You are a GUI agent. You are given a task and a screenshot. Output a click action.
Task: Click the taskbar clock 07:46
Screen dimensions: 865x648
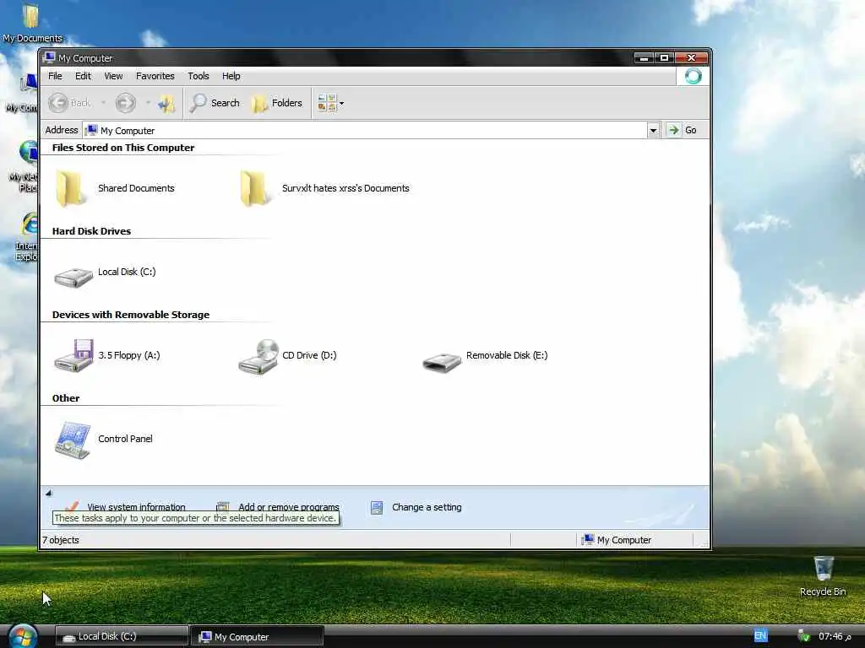click(835, 636)
